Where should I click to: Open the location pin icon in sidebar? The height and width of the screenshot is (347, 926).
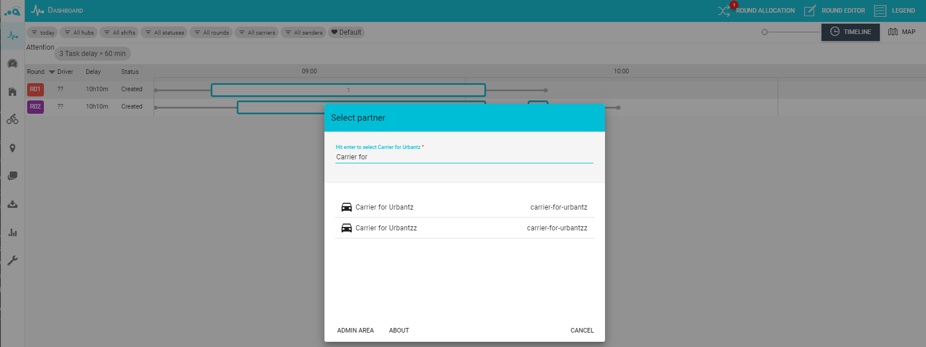point(12,148)
